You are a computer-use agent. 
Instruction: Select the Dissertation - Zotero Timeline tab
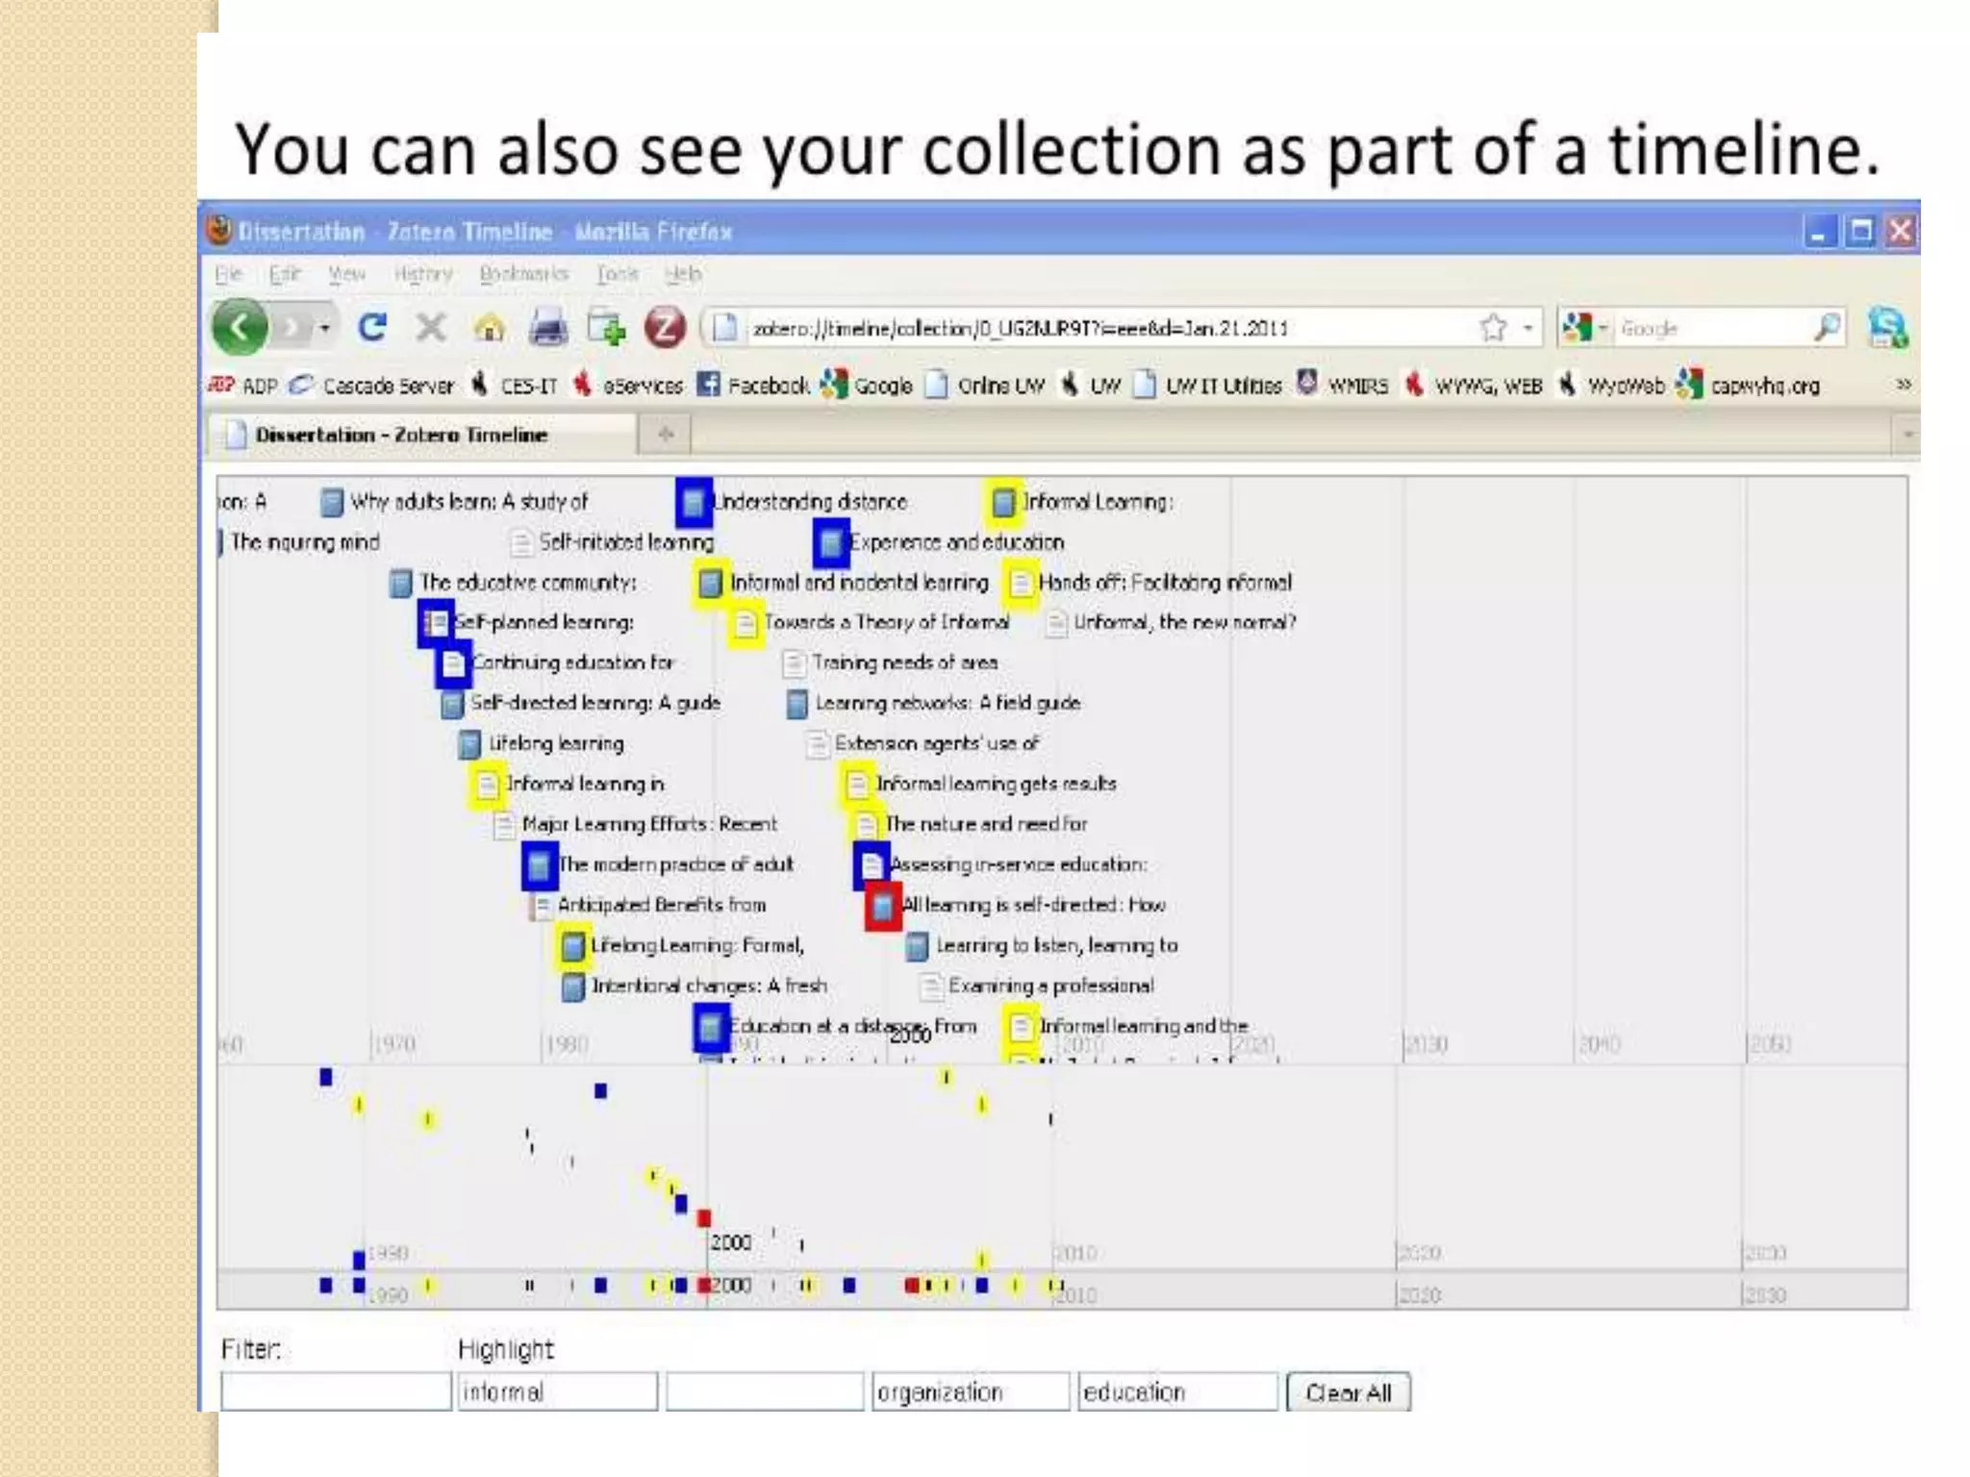coord(401,435)
